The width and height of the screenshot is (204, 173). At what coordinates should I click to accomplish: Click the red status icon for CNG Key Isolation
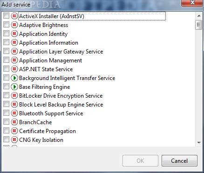click(14, 140)
